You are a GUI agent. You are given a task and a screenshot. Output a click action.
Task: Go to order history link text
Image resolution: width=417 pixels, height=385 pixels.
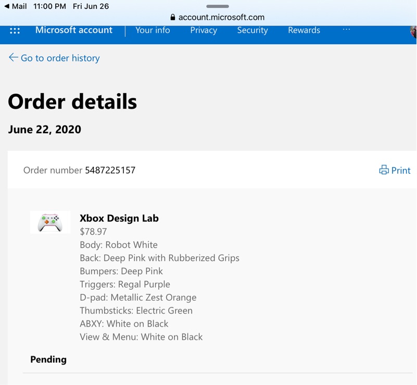(x=60, y=58)
